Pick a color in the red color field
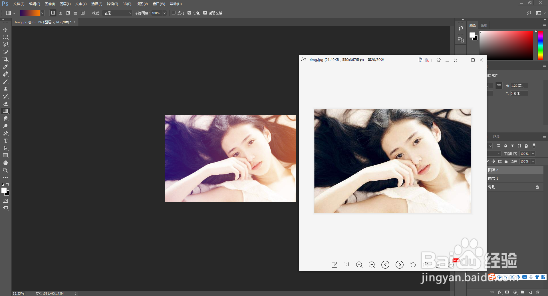The height and width of the screenshot is (296, 548). (506, 46)
